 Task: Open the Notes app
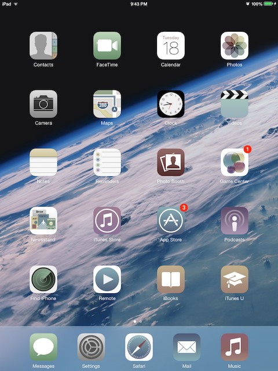[x=43, y=162]
